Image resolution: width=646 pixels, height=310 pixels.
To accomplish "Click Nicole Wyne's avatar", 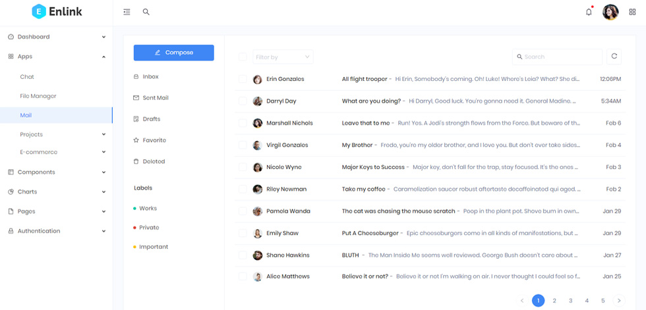I will tap(258, 167).
